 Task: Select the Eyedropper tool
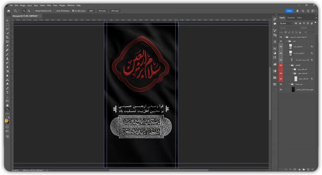7,46
